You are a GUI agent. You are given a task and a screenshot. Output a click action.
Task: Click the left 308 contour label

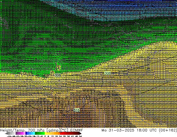(x=58, y=75)
